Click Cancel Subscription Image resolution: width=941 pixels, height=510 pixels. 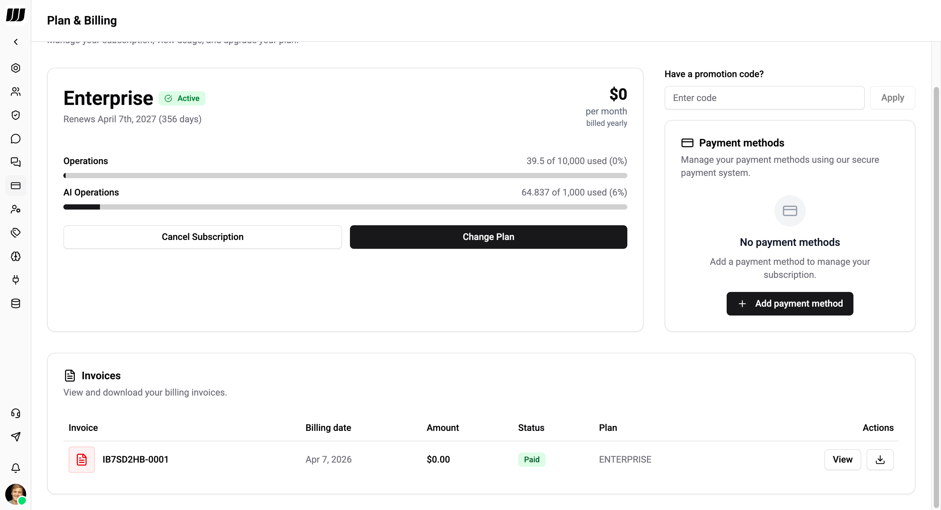[x=202, y=237]
